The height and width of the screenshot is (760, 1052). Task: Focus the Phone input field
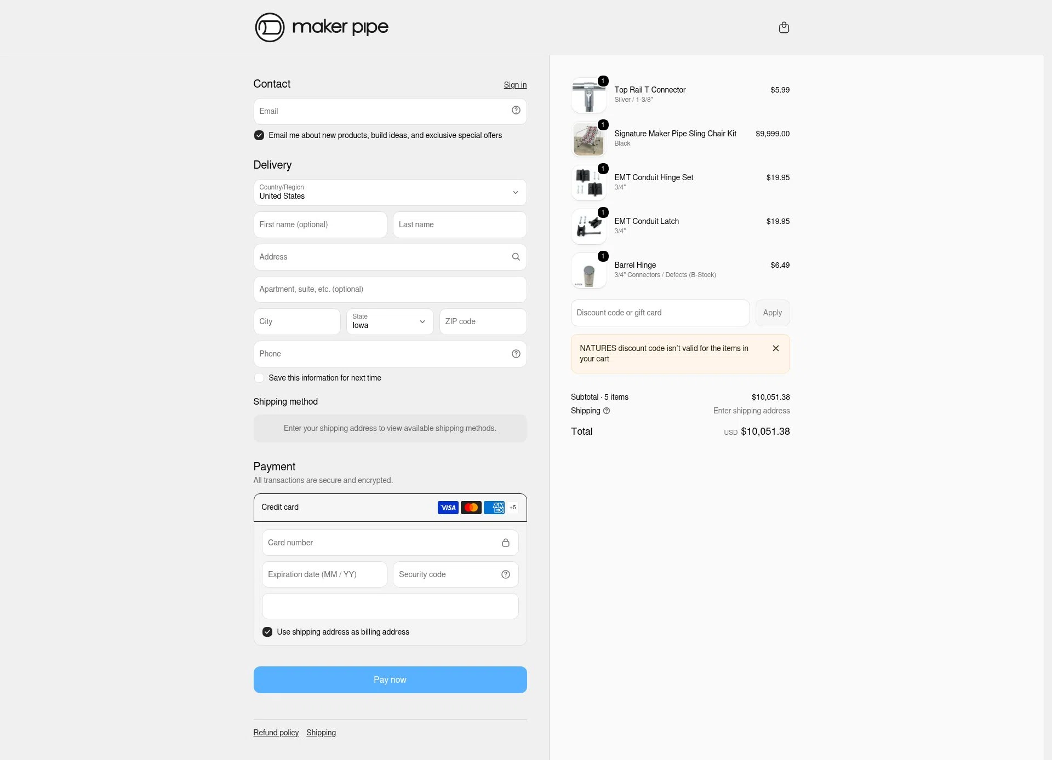(x=390, y=354)
